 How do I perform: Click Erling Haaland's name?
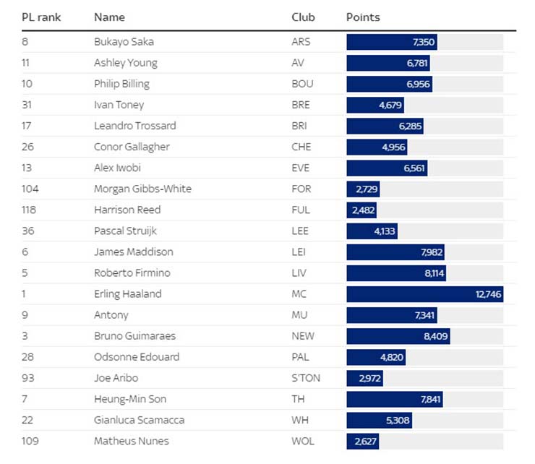point(127,294)
